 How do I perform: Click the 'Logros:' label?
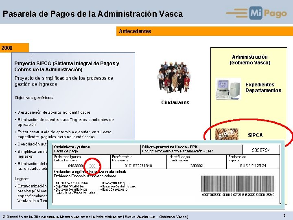[22, 179]
